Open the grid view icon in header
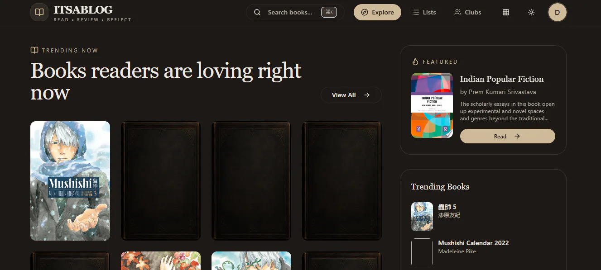601x270 pixels. [506, 12]
